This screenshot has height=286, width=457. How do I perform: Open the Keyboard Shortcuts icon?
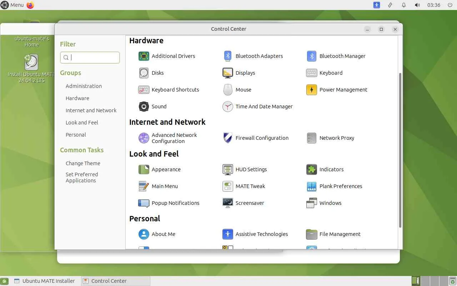(144, 90)
